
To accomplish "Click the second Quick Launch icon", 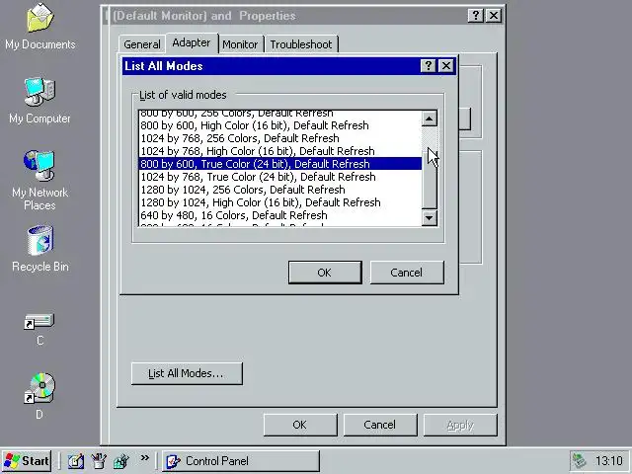I will click(x=98, y=461).
